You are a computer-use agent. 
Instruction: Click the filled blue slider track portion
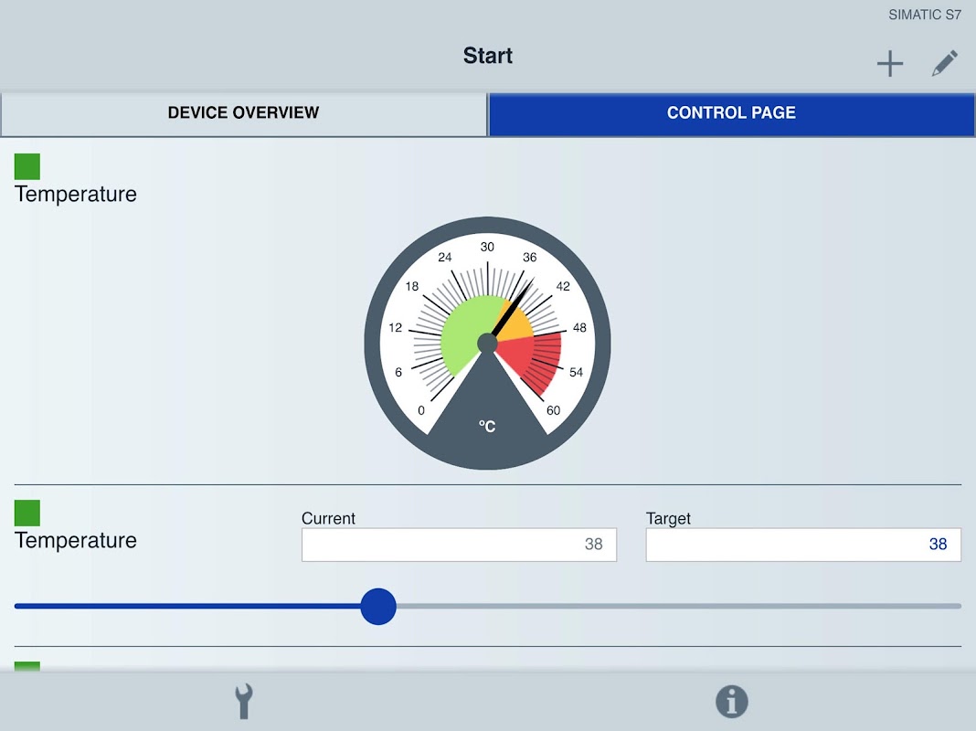coord(187,606)
